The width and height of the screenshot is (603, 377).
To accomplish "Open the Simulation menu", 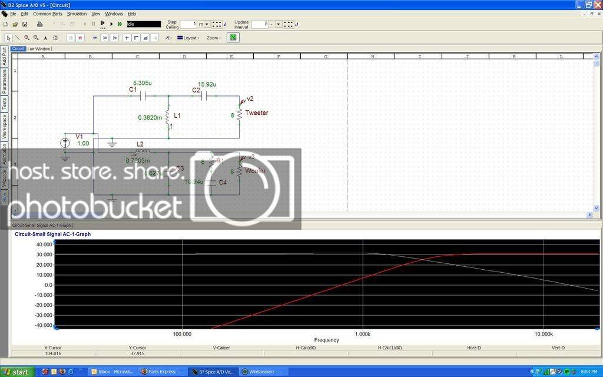I will click(77, 14).
